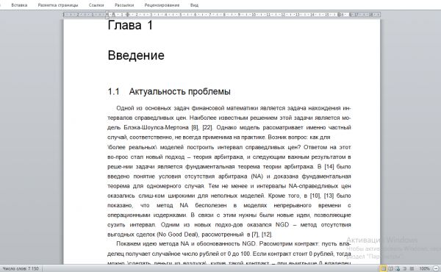Viewport: 441px width, 272px height.
Task: Click the heading 1.1 Актуальность проблемы
Action: point(169,91)
